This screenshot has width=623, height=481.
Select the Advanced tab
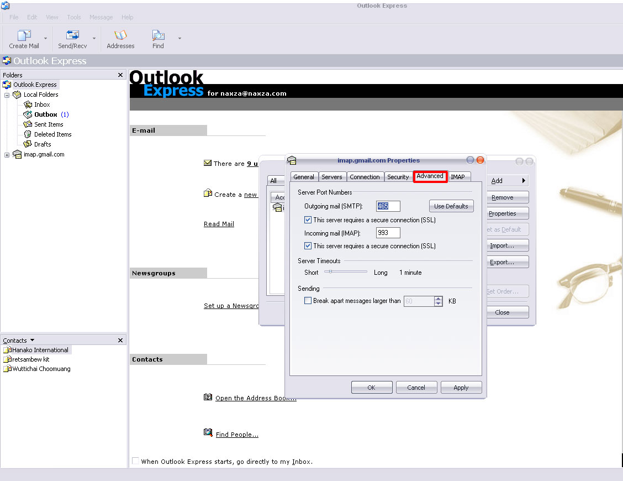pos(430,176)
